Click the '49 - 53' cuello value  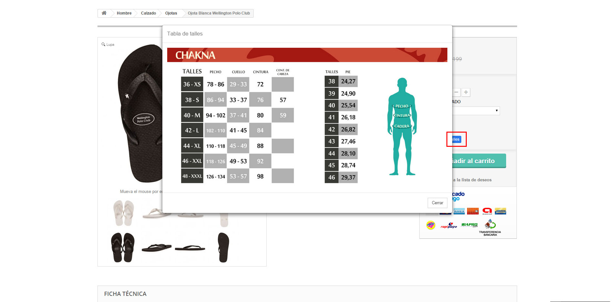coord(238,161)
